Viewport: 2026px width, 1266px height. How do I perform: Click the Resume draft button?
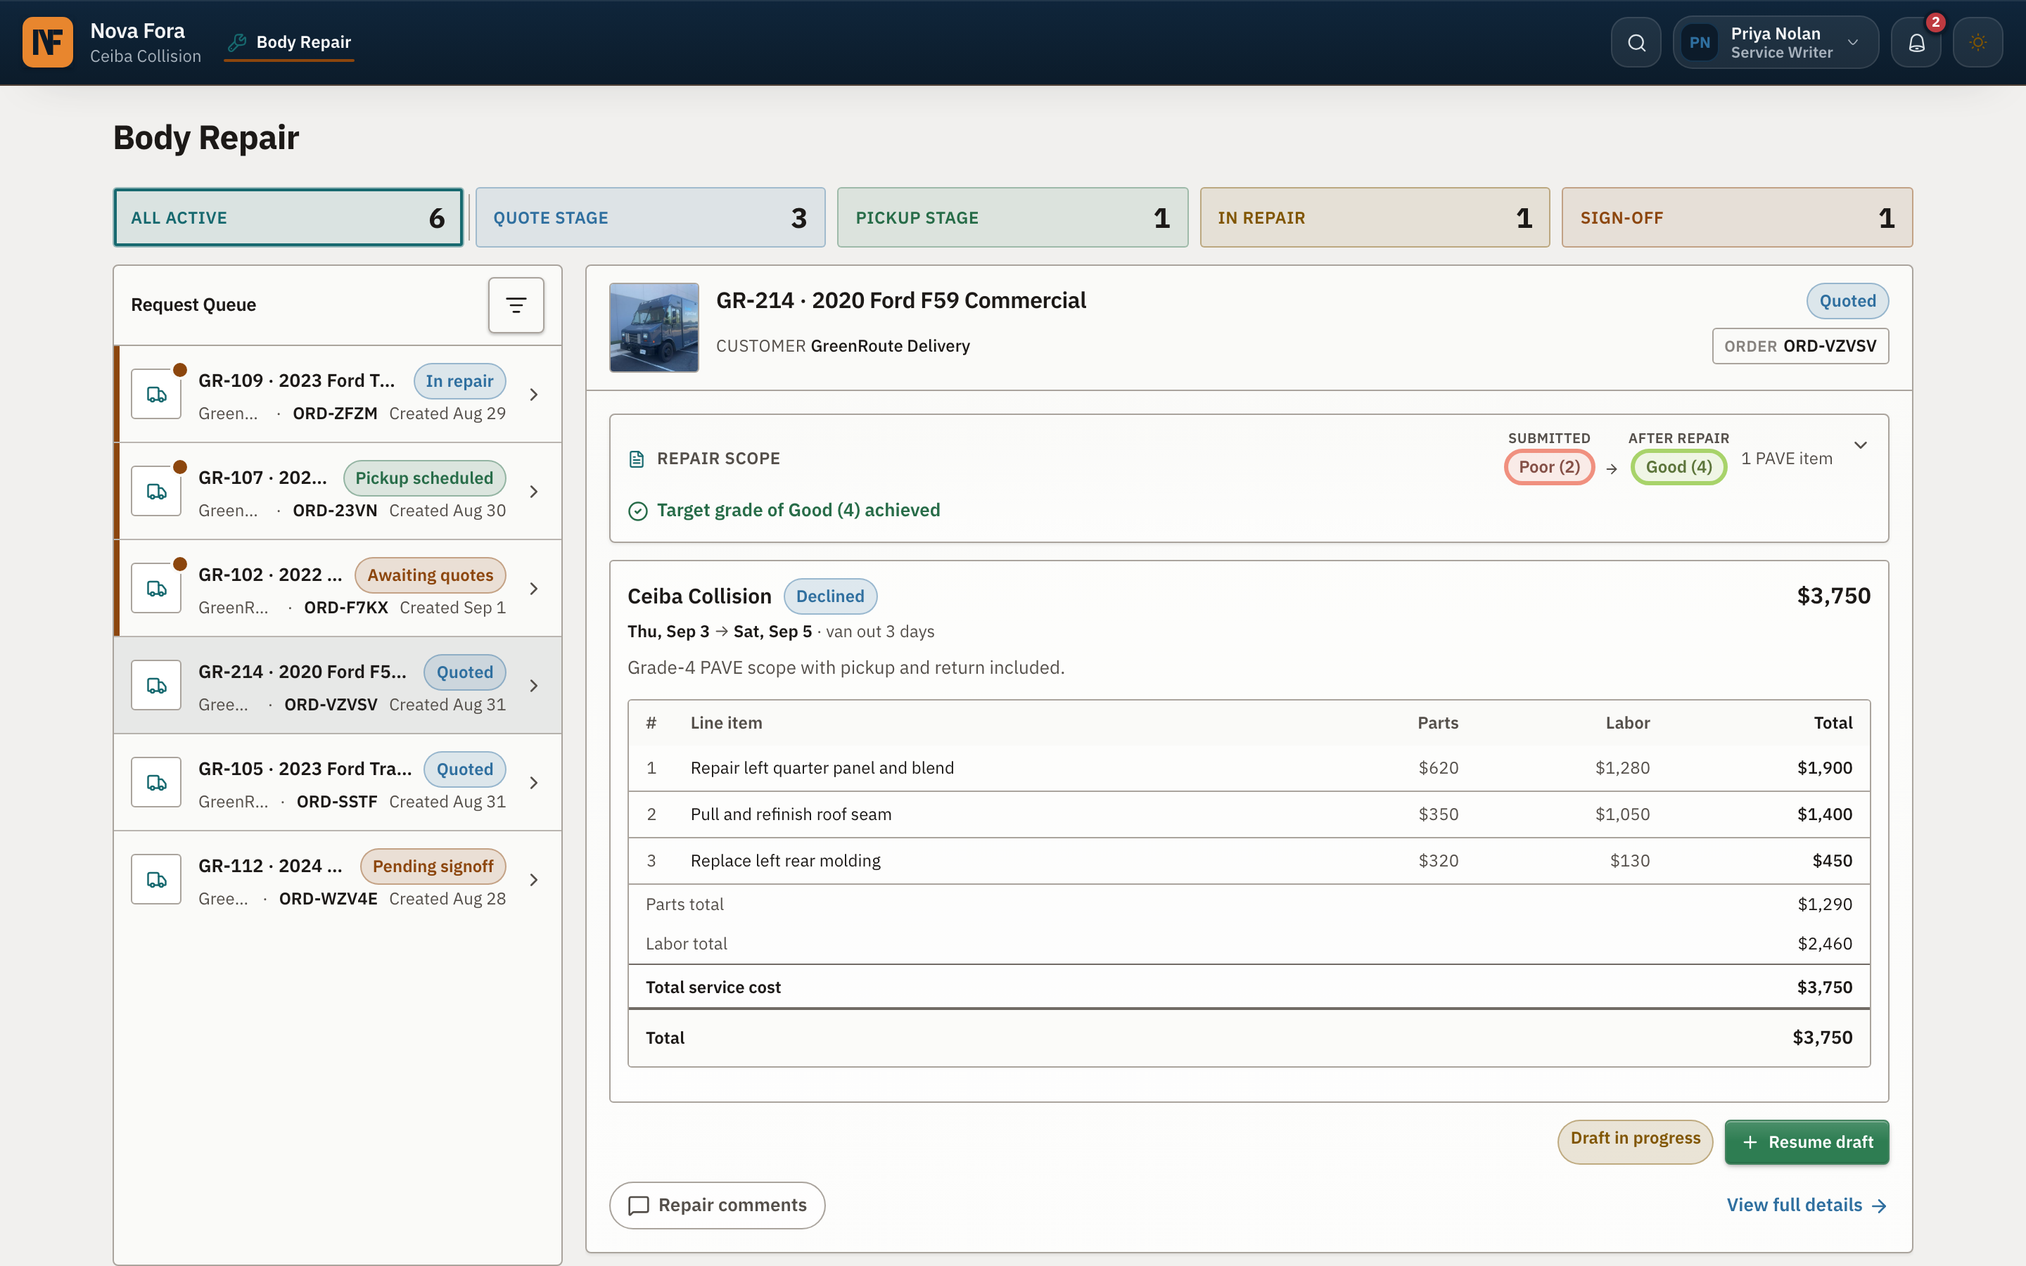click(1807, 1142)
